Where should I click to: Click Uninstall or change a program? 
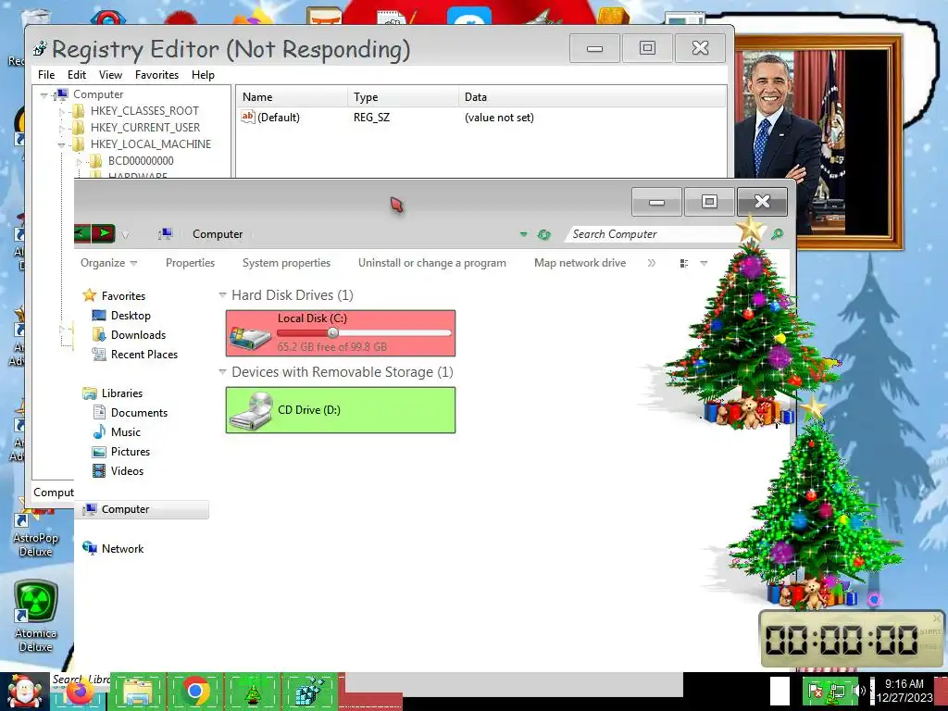pyautogui.click(x=432, y=263)
